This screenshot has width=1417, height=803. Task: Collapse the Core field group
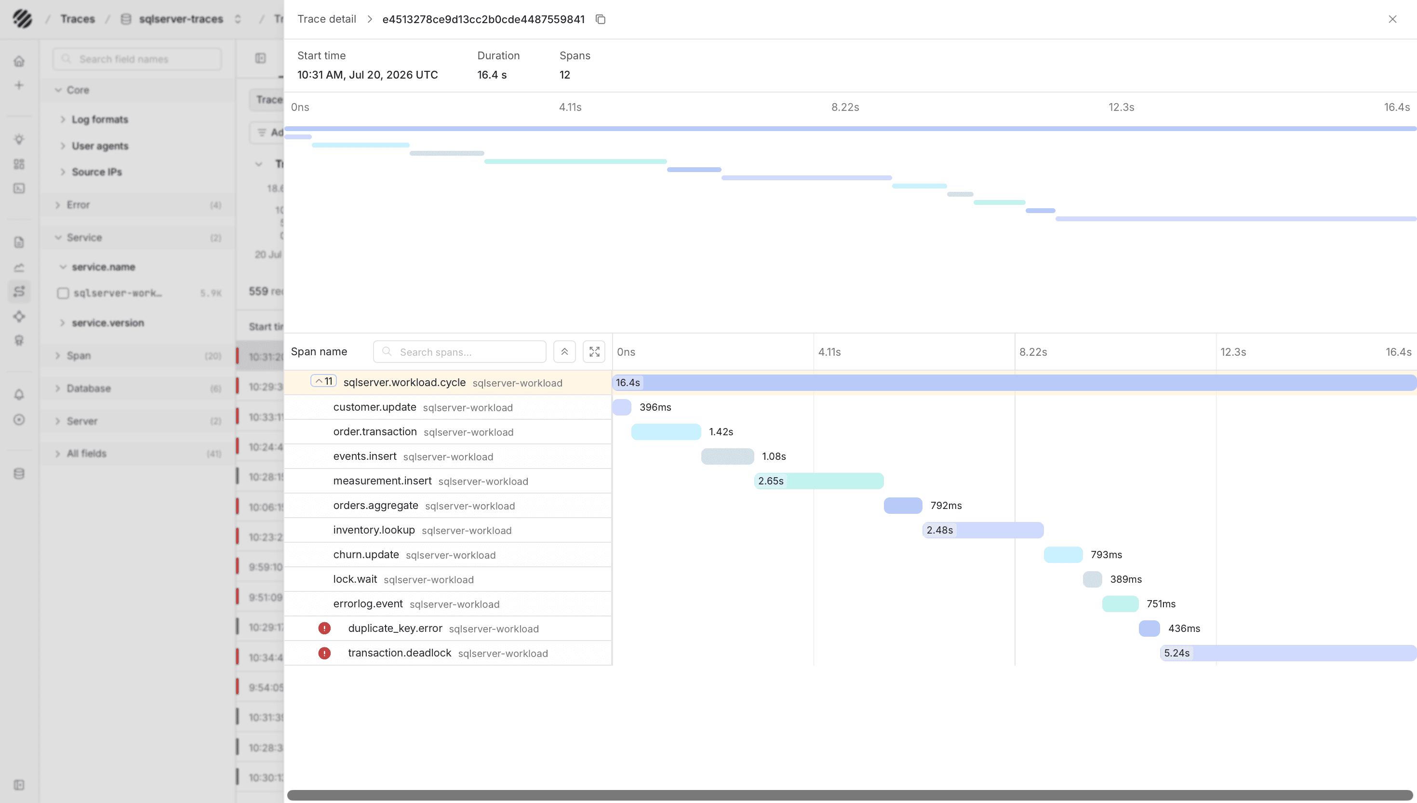137,90
